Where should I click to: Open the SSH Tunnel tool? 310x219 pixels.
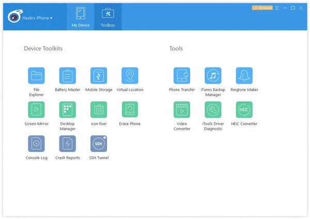(x=99, y=144)
